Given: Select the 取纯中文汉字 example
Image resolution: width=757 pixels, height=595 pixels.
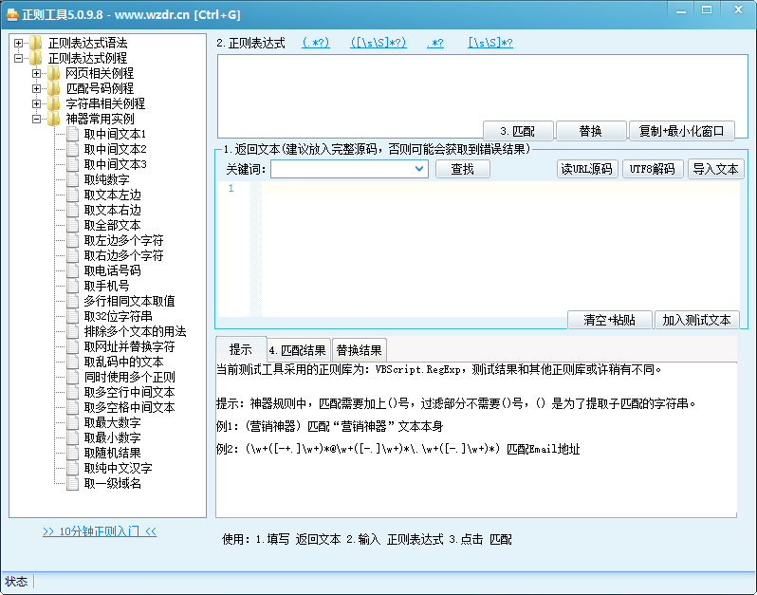Looking at the screenshot, I should tap(118, 468).
